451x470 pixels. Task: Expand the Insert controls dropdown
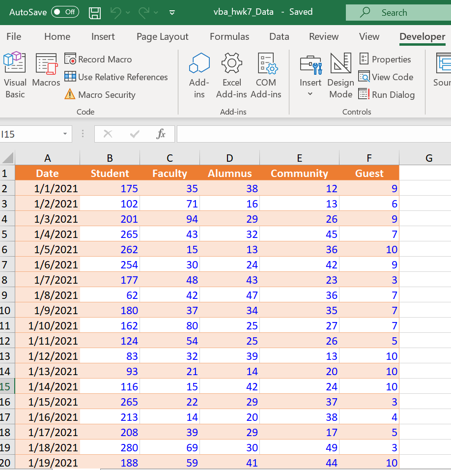click(x=310, y=93)
